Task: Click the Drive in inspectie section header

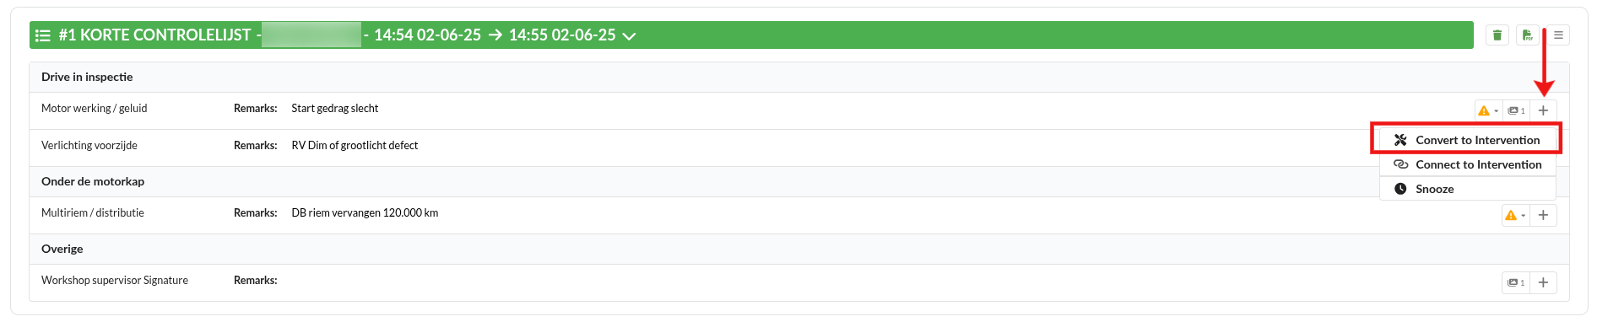Action: click(87, 77)
